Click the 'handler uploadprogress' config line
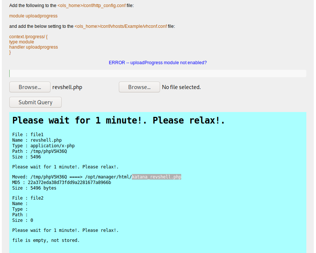The width and height of the screenshot is (316, 253). (x=33, y=47)
